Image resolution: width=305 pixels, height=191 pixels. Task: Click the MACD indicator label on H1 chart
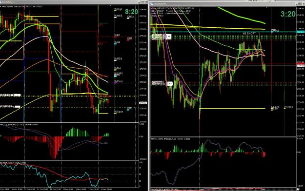coord(19,124)
